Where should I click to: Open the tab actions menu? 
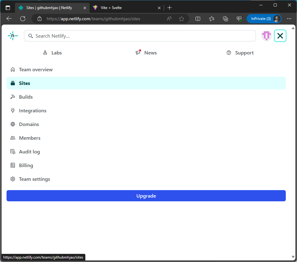(8, 8)
